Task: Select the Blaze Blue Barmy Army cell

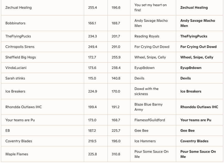Action: coord(148,107)
